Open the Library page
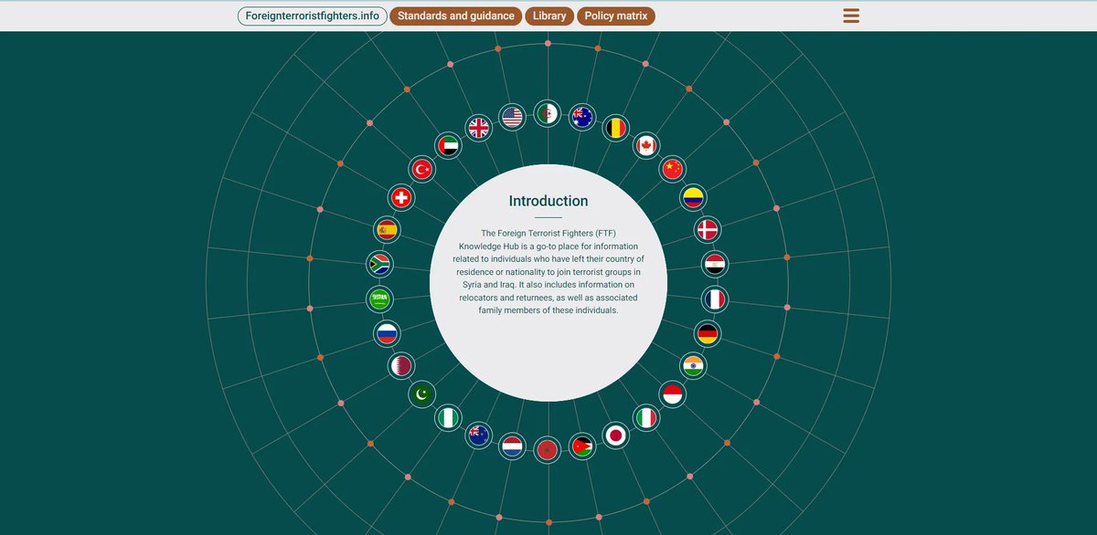 pos(549,16)
